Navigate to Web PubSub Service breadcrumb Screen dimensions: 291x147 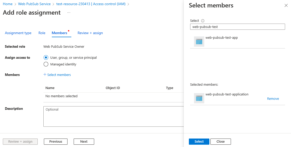[34, 4]
